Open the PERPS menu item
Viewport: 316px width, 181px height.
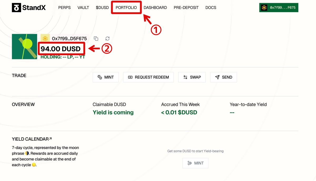click(65, 8)
